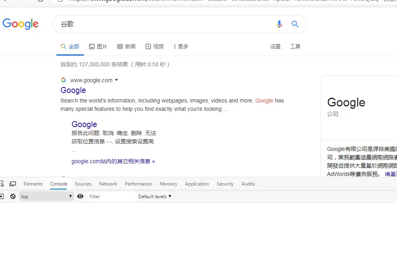Activate the inspect element cursor tool
Viewport: 397px width, 253px height.
(x=2, y=183)
